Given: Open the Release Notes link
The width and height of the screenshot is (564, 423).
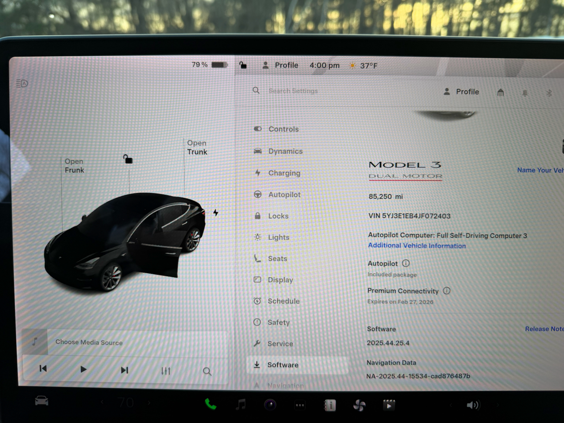Looking at the screenshot, I should 544,329.
